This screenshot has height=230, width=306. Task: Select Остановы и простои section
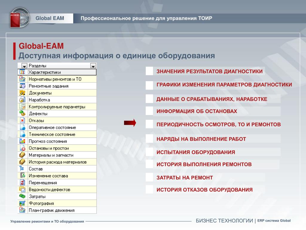click(x=57, y=148)
